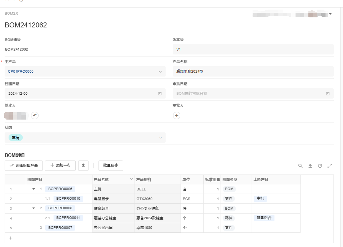Click the plus icon below the table rows

11,238
